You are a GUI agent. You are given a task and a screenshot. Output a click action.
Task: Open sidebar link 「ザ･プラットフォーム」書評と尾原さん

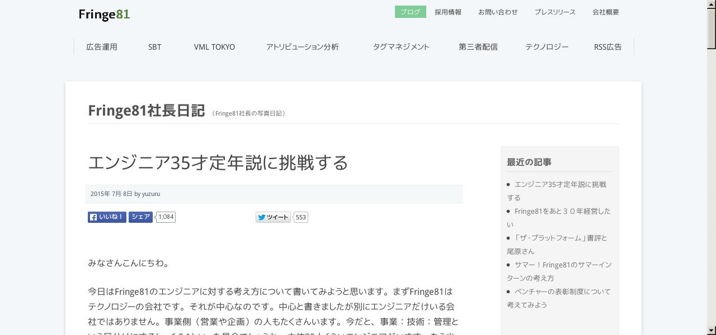click(x=557, y=245)
